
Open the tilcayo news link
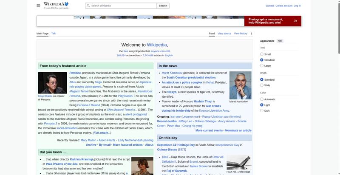click(172, 92)
